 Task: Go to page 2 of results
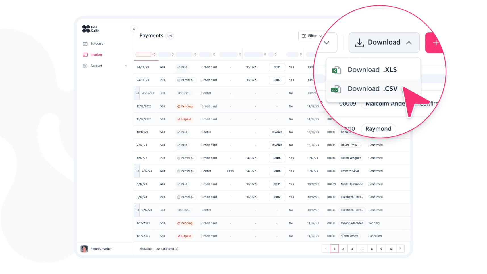[x=343, y=249]
